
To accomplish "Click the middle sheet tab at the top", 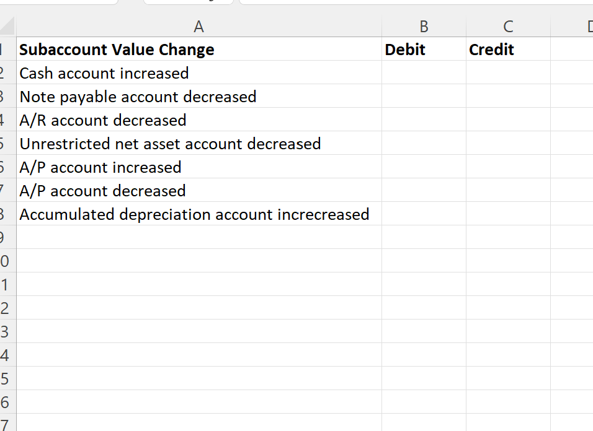I will 186,3.
